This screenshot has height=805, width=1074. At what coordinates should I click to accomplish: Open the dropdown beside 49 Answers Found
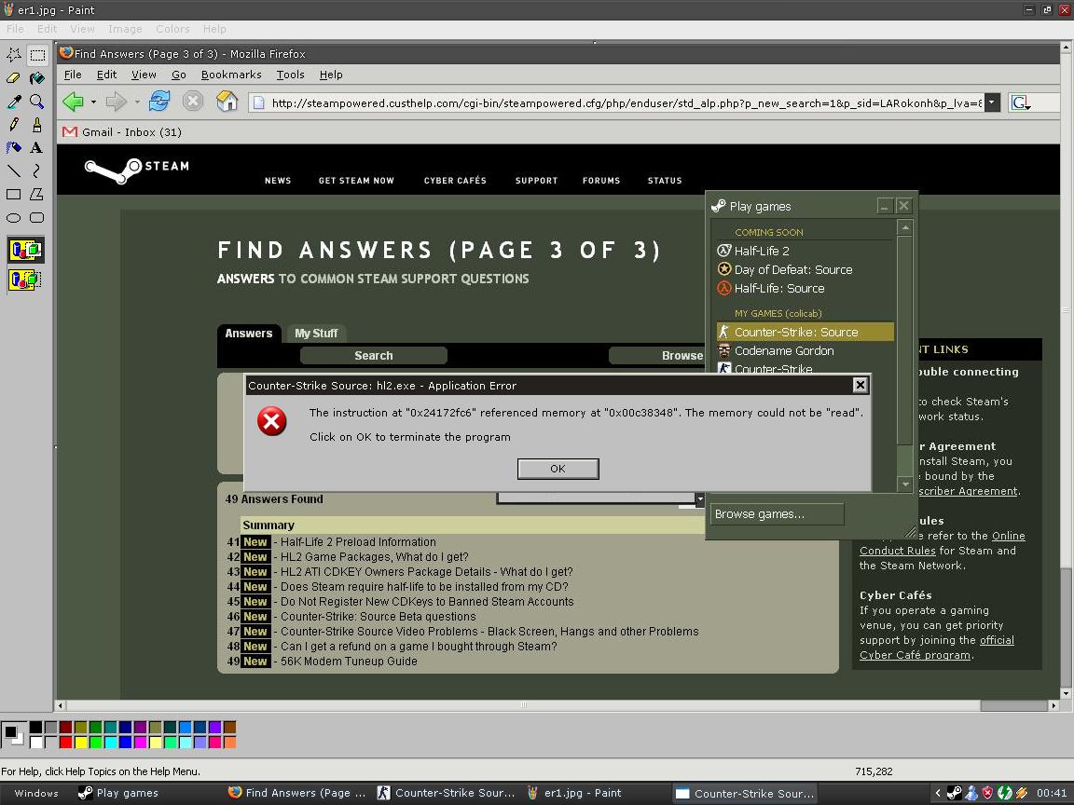coord(699,499)
